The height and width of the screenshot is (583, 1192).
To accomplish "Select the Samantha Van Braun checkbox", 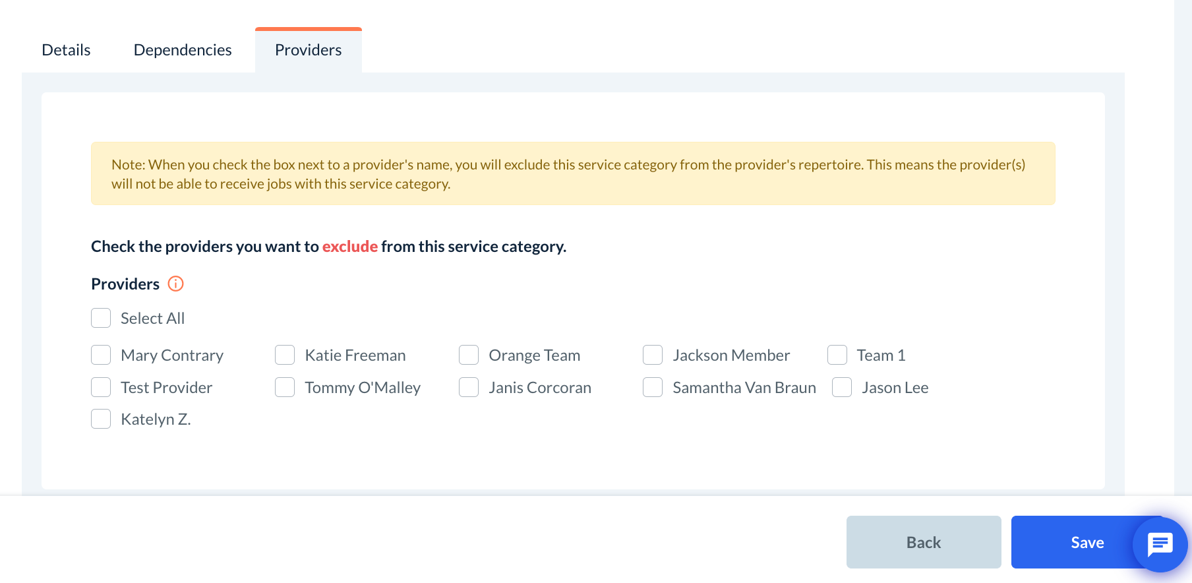I will click(653, 387).
